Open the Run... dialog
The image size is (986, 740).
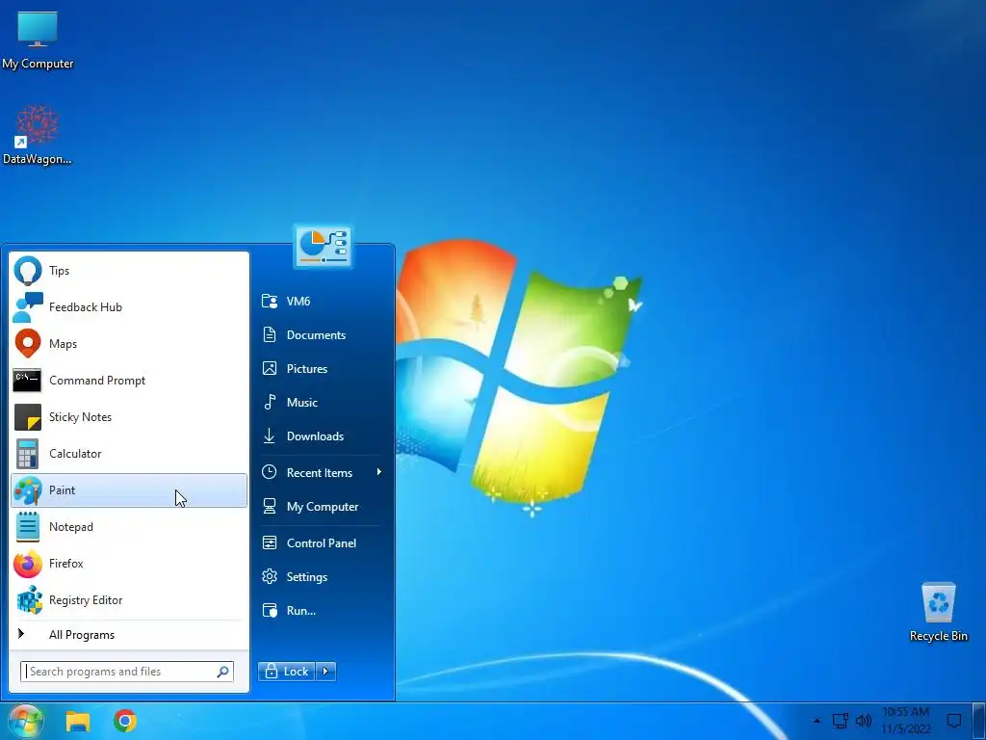(324, 611)
